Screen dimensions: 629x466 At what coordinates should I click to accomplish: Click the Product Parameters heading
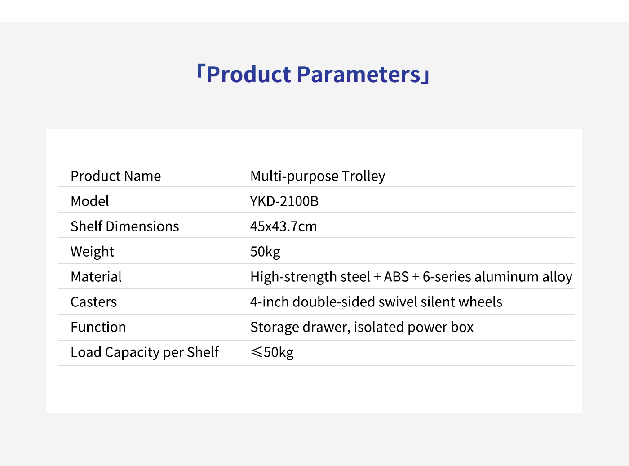click(x=313, y=75)
